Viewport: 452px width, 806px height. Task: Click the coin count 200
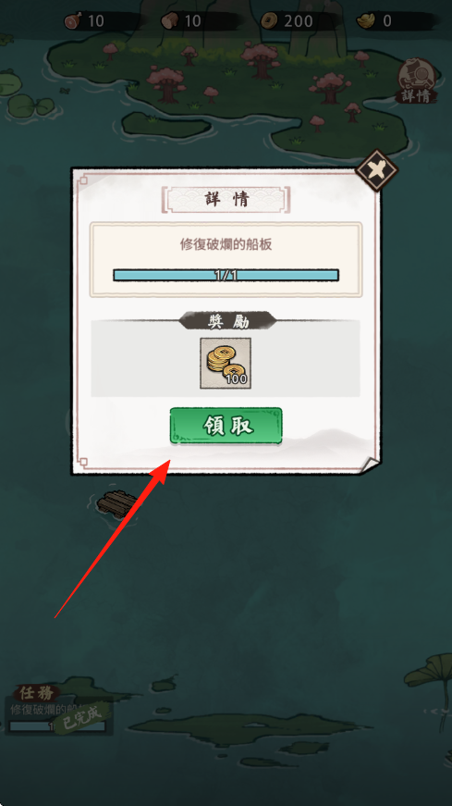(x=298, y=21)
